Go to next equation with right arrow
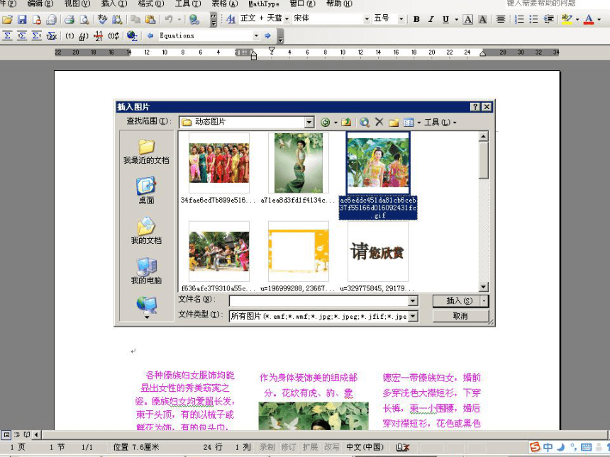This screenshot has height=457, width=610. click(x=267, y=35)
